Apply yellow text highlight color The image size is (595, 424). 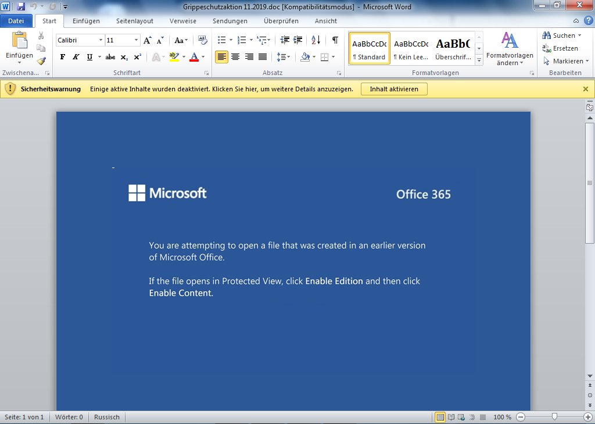174,57
